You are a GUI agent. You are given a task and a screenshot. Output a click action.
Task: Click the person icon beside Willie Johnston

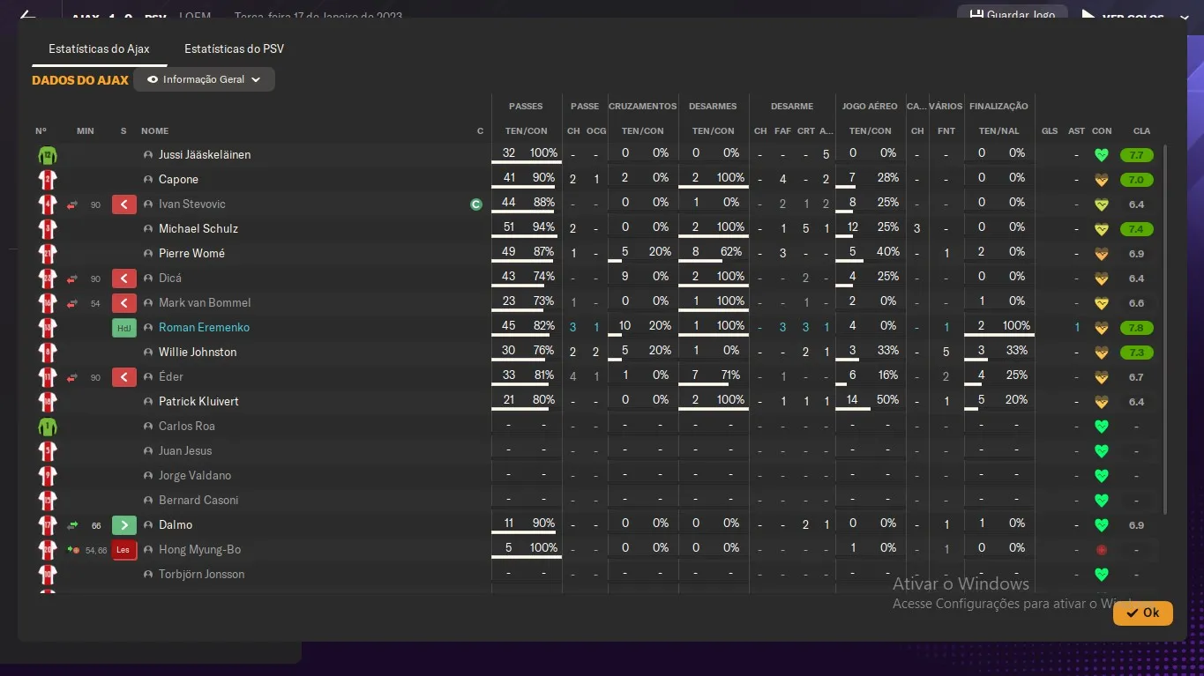click(x=148, y=353)
